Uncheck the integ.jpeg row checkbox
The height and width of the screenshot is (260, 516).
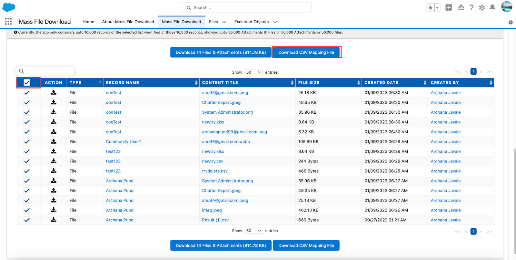[27, 210]
